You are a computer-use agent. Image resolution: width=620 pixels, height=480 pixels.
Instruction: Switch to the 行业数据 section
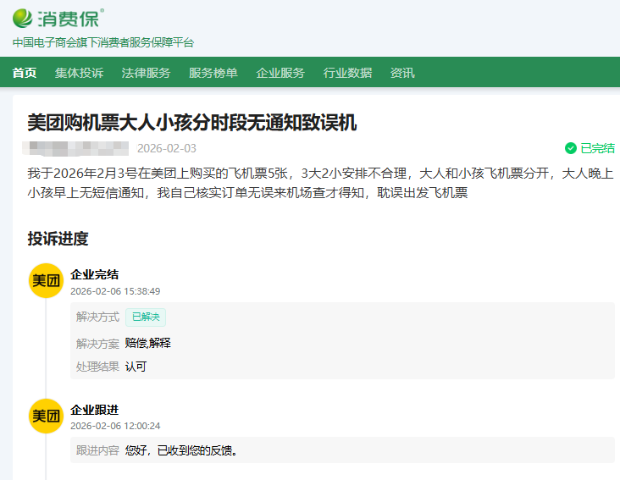click(347, 73)
